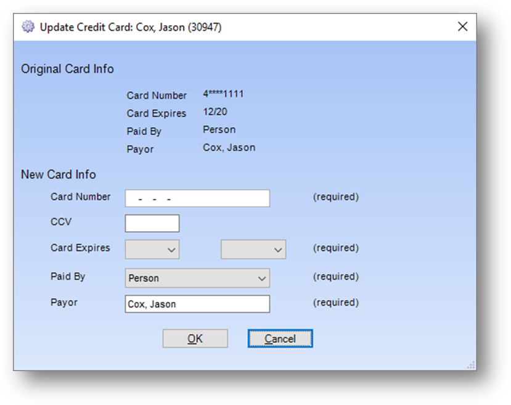The width and height of the screenshot is (511, 405).
Task: Select the Payor field containing Cox, Jason
Action: (x=197, y=304)
